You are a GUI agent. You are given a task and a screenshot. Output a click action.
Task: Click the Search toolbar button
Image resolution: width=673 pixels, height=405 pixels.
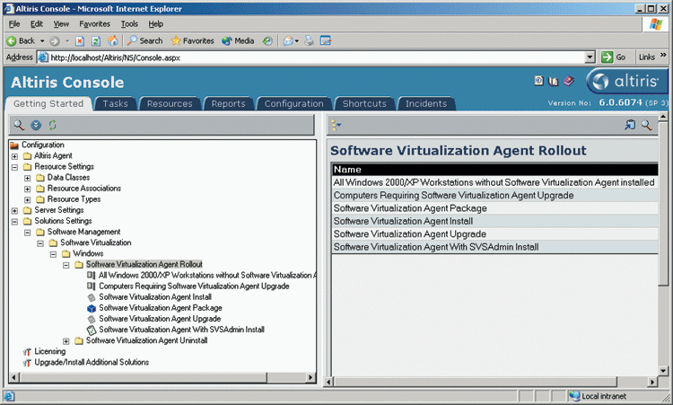pos(145,40)
